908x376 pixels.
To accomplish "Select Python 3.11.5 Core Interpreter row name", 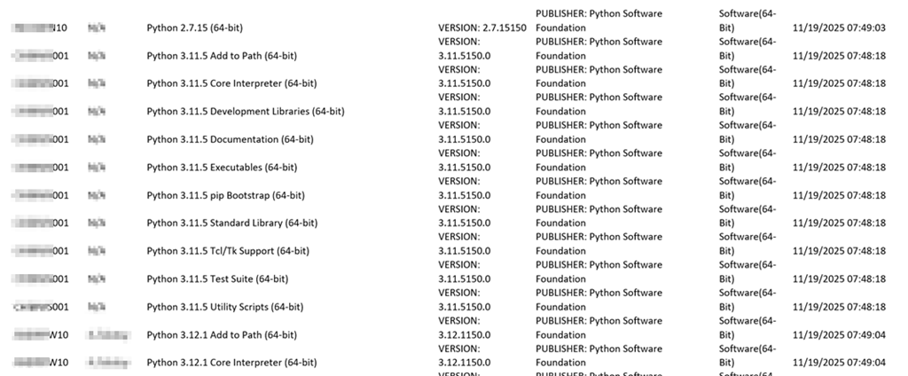I will (231, 83).
